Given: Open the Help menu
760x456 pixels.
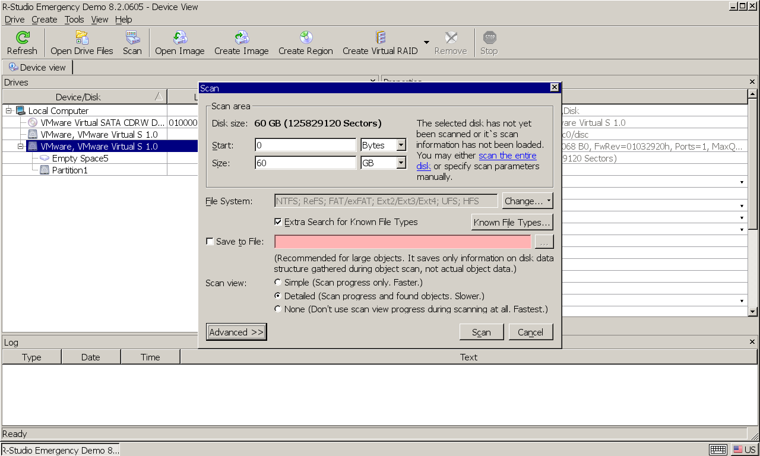Looking at the screenshot, I should tap(123, 20).
